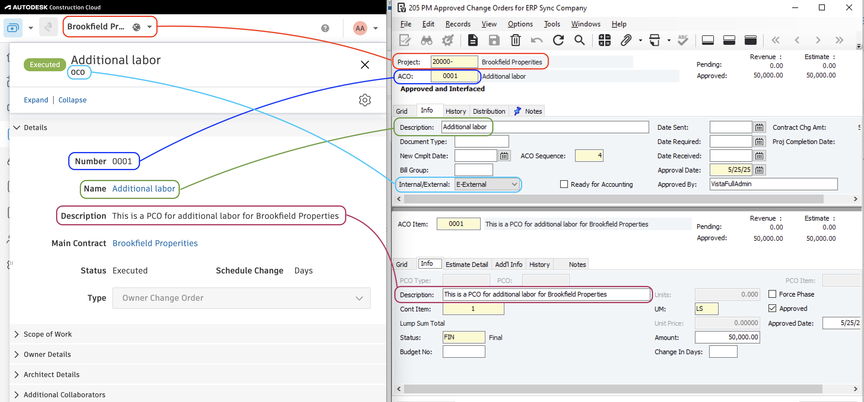Click the magnifying glass search icon
This screenshot has height=402, width=864.
579,40
